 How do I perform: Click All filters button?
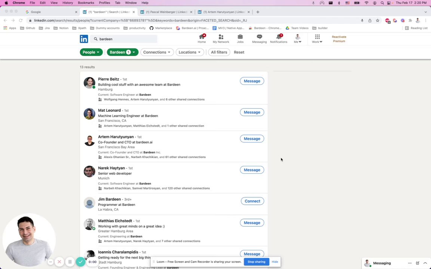pyautogui.click(x=219, y=52)
